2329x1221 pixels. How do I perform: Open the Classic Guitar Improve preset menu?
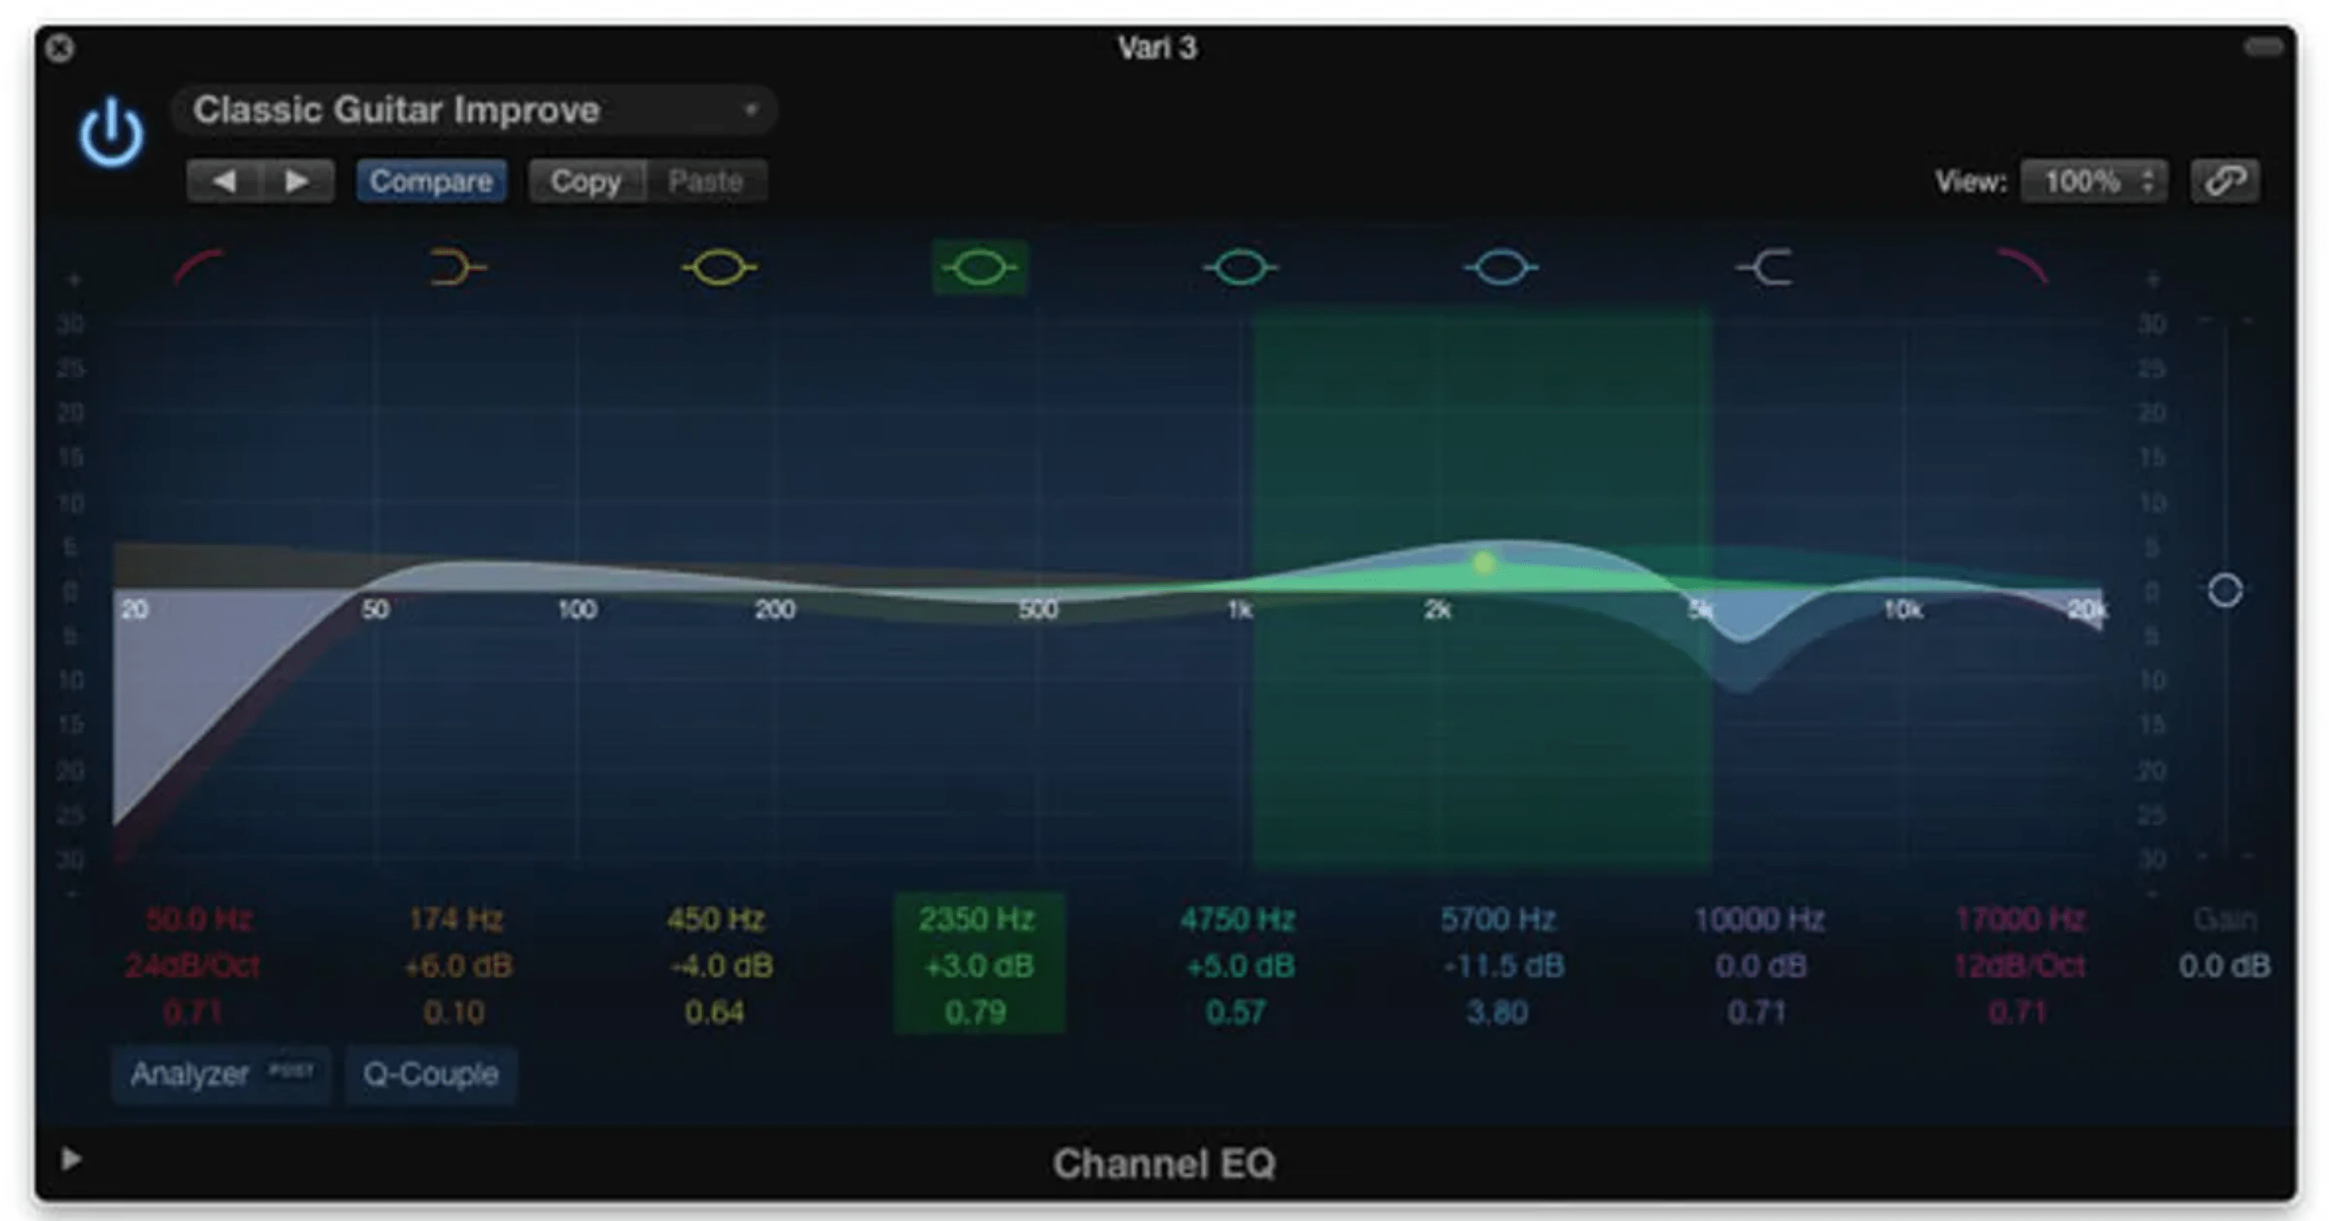pos(474,111)
